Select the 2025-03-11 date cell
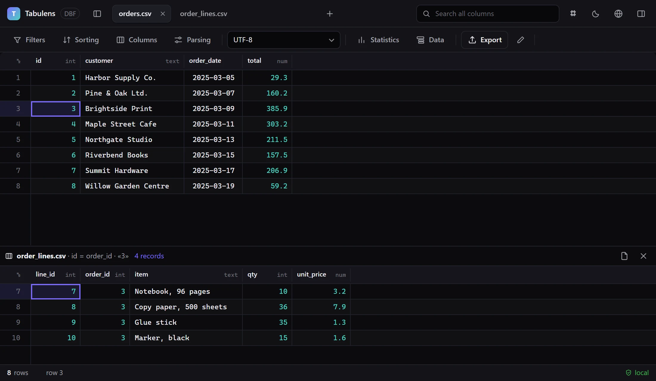The height and width of the screenshot is (381, 656). click(x=213, y=124)
